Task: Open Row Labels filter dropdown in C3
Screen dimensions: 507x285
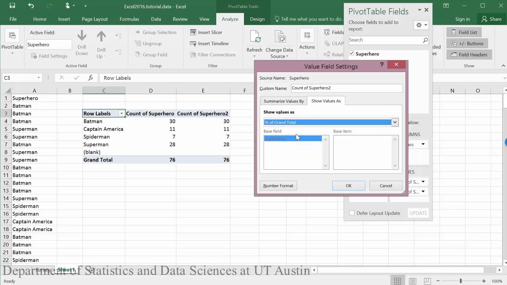Action: (121, 114)
